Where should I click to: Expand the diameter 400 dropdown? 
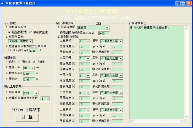[33, 68]
